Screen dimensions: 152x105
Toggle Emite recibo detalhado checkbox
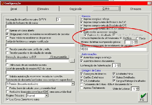[85, 35]
